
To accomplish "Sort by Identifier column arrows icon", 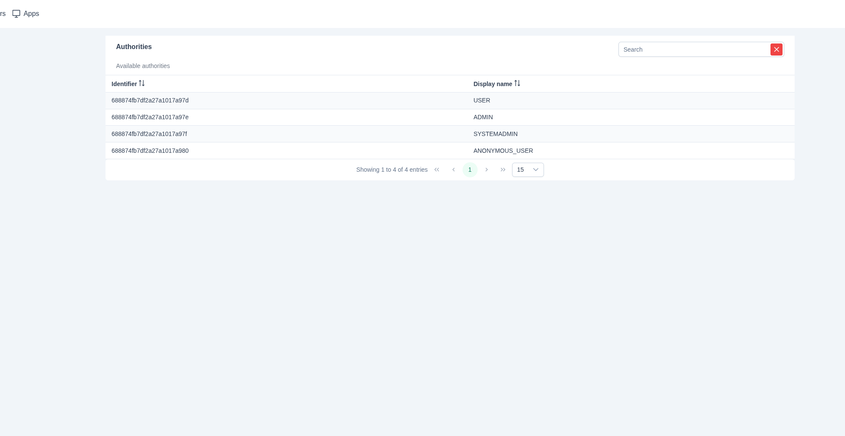I will click(142, 83).
